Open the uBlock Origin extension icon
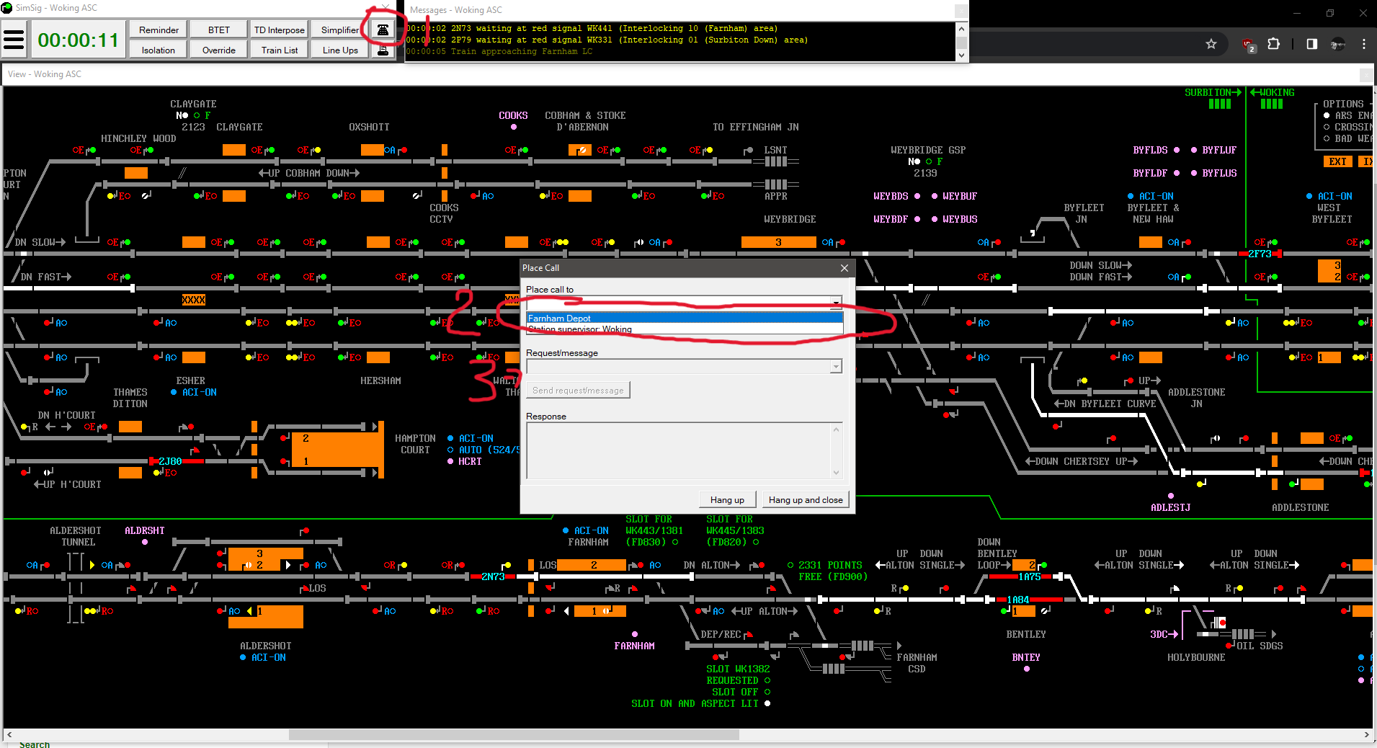 (1249, 45)
